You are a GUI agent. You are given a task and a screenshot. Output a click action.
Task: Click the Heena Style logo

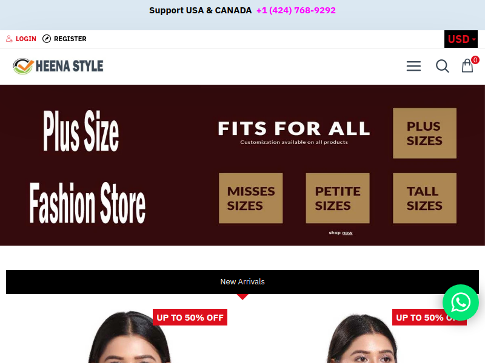58,67
